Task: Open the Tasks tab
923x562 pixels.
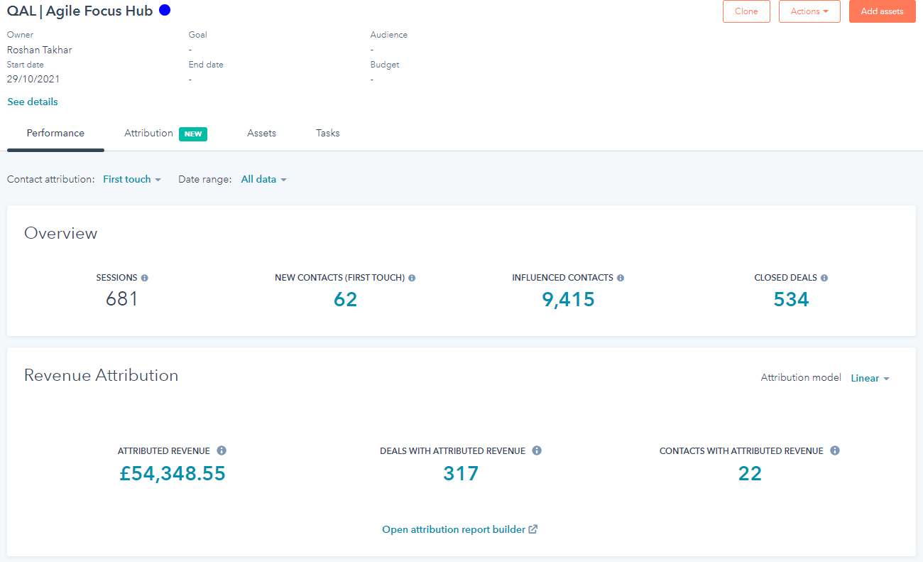Action: 327,134
